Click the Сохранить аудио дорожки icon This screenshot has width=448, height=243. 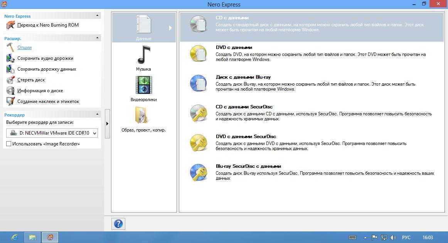[x=10, y=58]
